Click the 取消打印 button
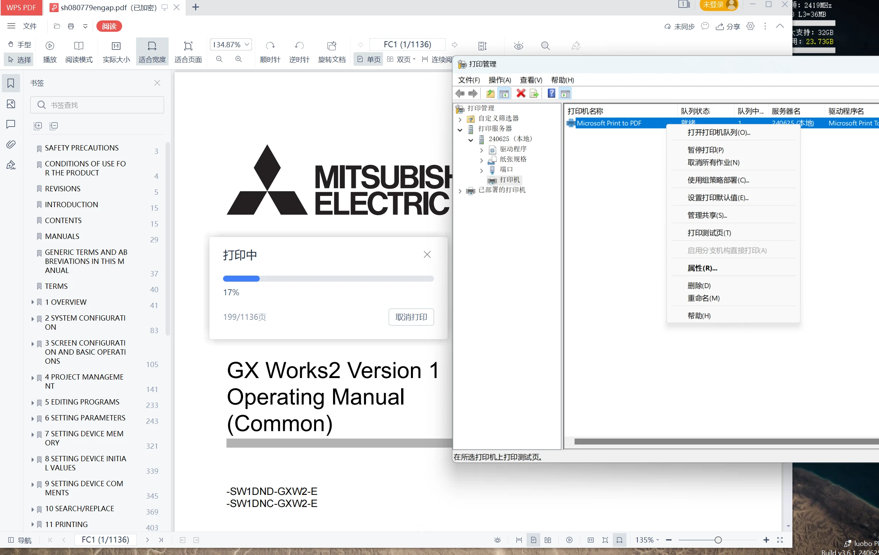The image size is (879, 555). click(x=411, y=317)
